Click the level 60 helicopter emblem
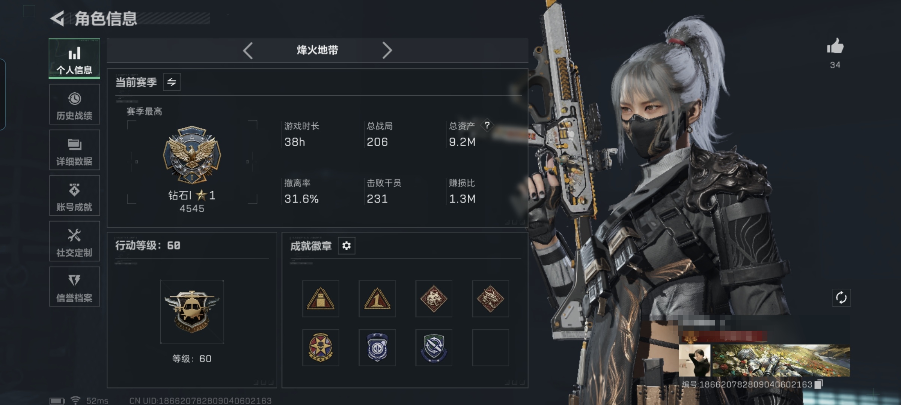This screenshot has width=901, height=405. pos(192,312)
